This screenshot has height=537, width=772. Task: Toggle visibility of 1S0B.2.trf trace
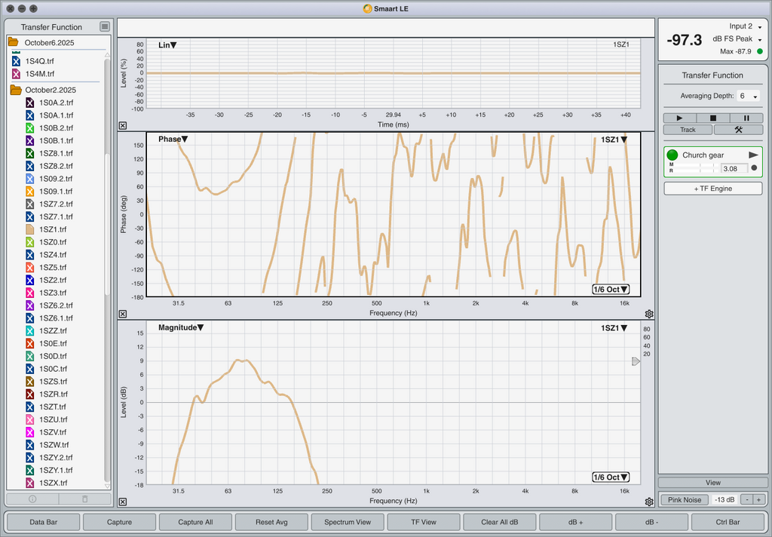pyautogui.click(x=30, y=128)
